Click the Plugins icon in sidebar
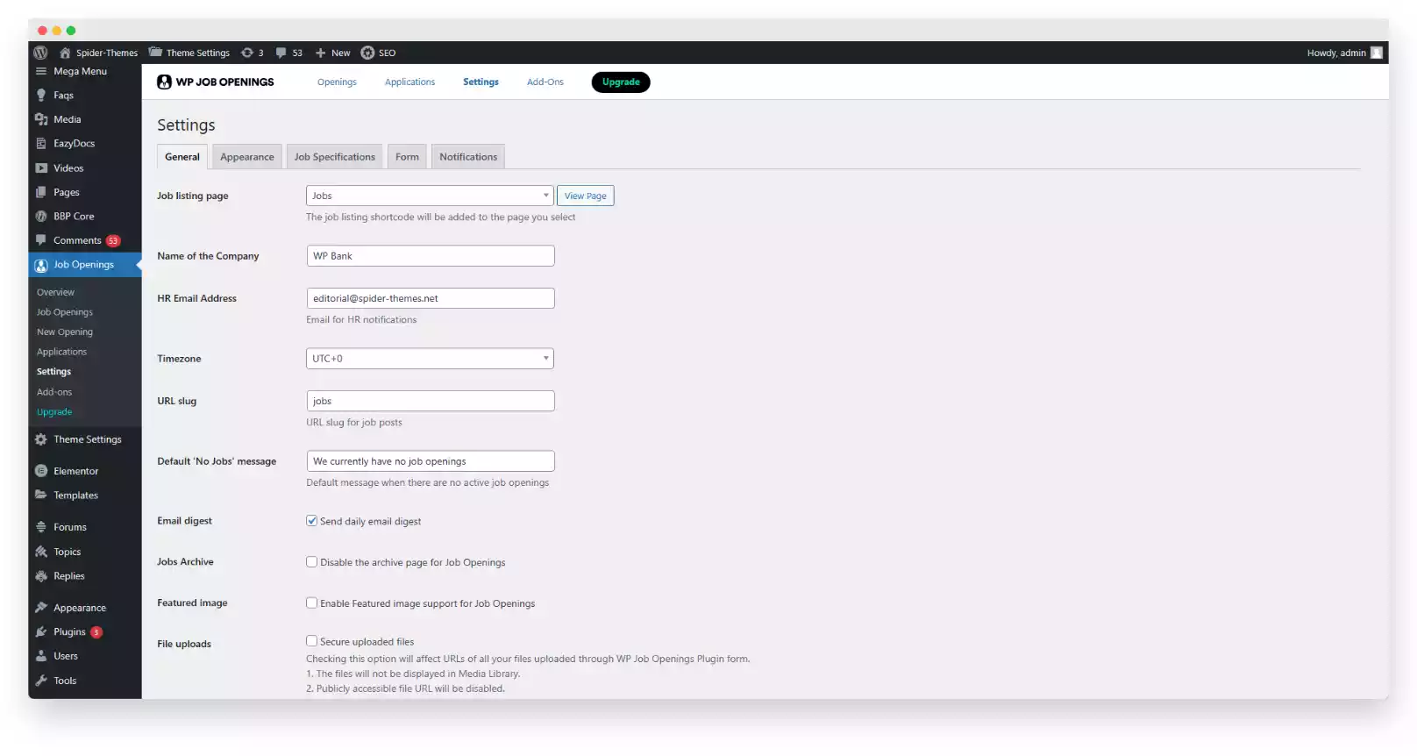The width and height of the screenshot is (1417, 756). pos(41,631)
